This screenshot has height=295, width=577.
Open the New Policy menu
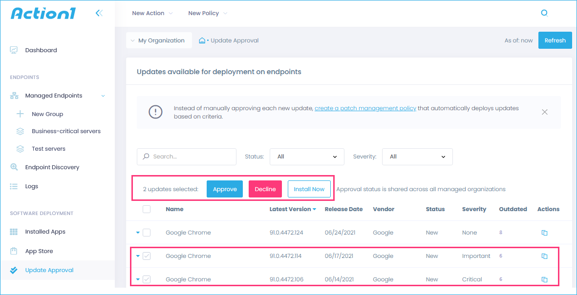tap(207, 13)
